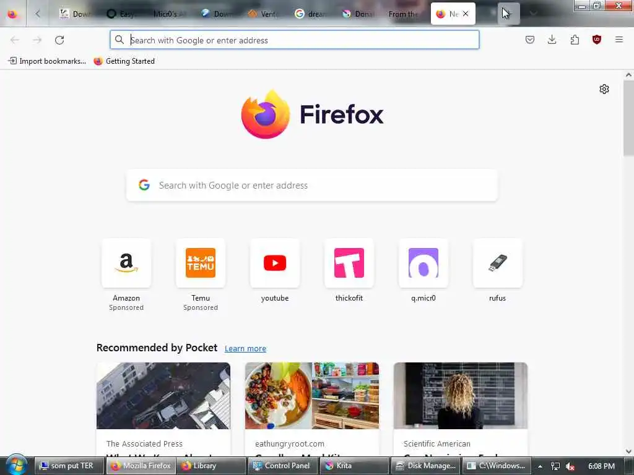Switch to the Dona tab
The width and height of the screenshot is (634, 475).
[357, 14]
